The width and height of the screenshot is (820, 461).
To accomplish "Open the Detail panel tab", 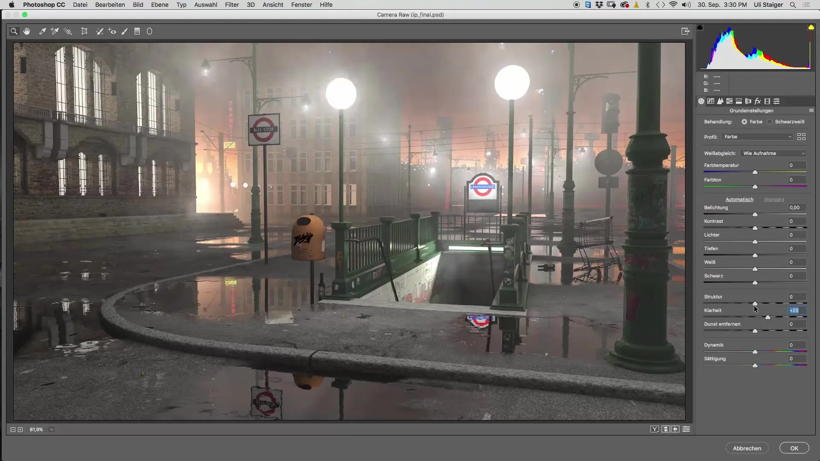I will [720, 101].
